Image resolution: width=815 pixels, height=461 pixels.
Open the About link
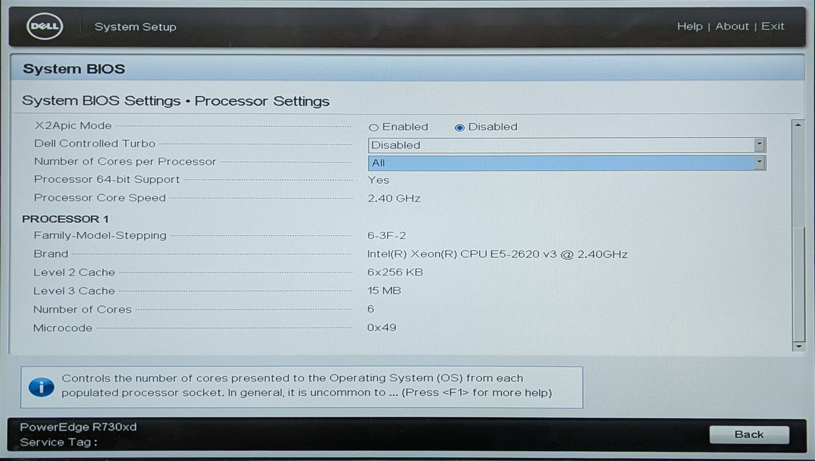pyautogui.click(x=732, y=26)
